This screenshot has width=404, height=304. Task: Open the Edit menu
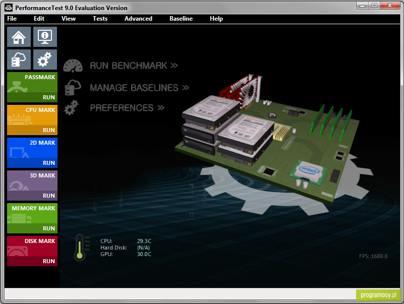[x=39, y=19]
